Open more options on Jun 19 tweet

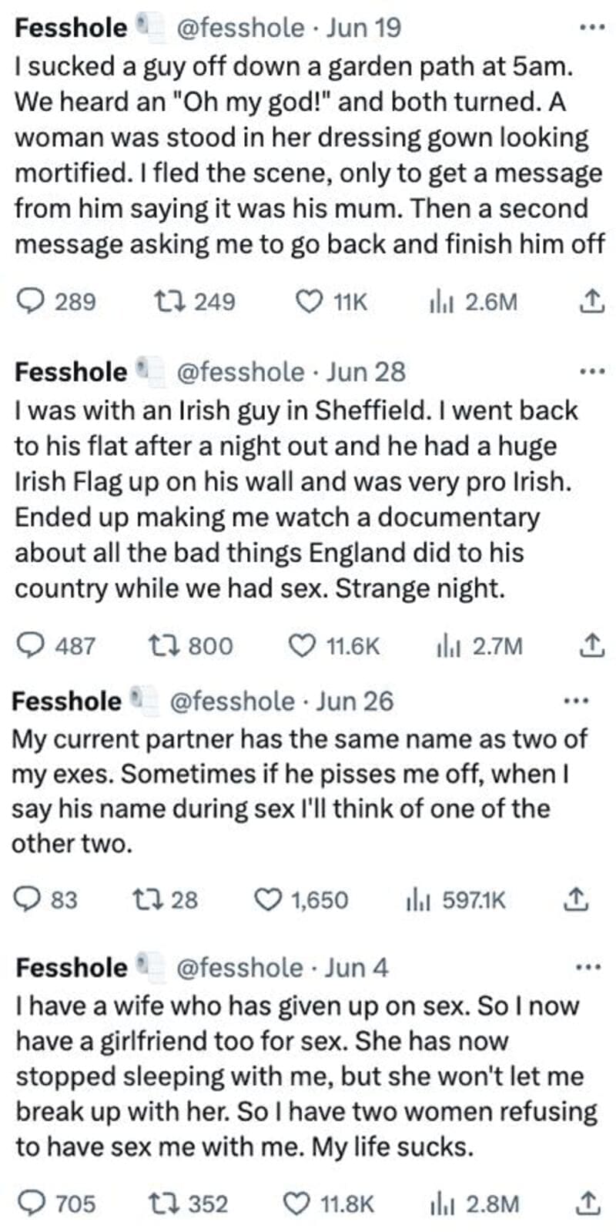point(591,28)
